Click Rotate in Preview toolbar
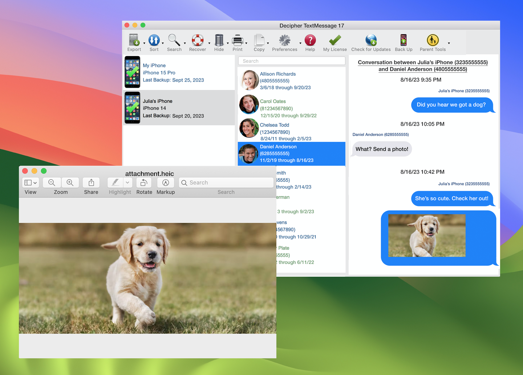This screenshot has width=523, height=375. pyautogui.click(x=144, y=182)
